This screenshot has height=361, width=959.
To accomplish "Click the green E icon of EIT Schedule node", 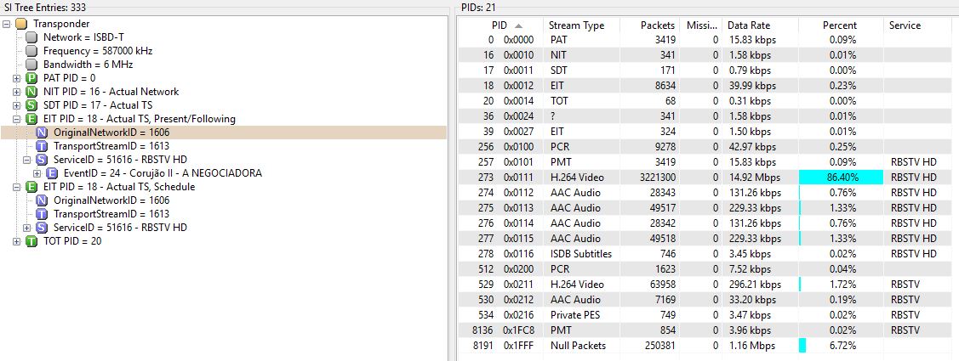I will [31, 187].
